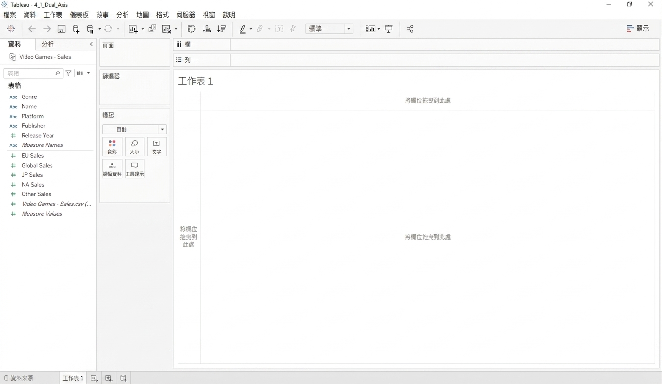This screenshot has width=662, height=384.
Task: Select the Measure Values field
Action: 42,214
